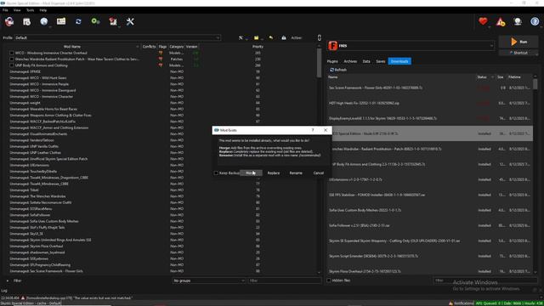Expand the mod list Filter arrow

(8, 280)
